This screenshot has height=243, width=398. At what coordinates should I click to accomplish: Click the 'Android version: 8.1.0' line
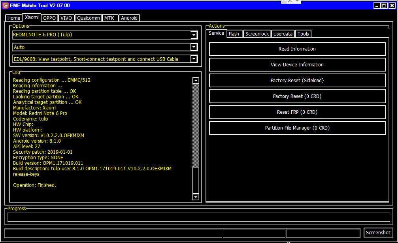tap(37, 141)
